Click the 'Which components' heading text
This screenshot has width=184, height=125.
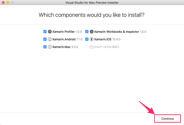[x=92, y=15]
